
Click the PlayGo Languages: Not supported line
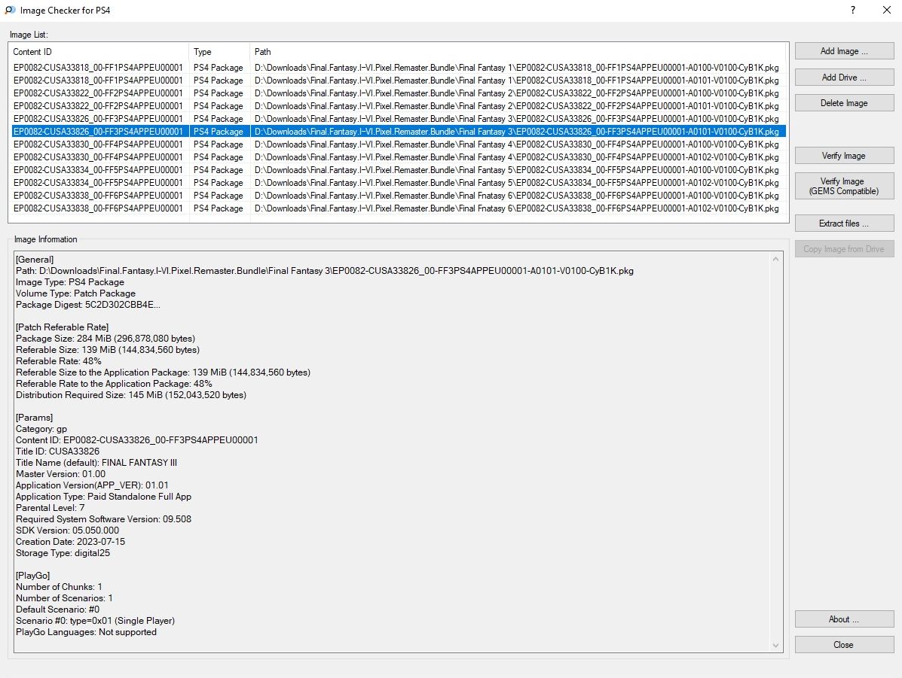pos(87,632)
